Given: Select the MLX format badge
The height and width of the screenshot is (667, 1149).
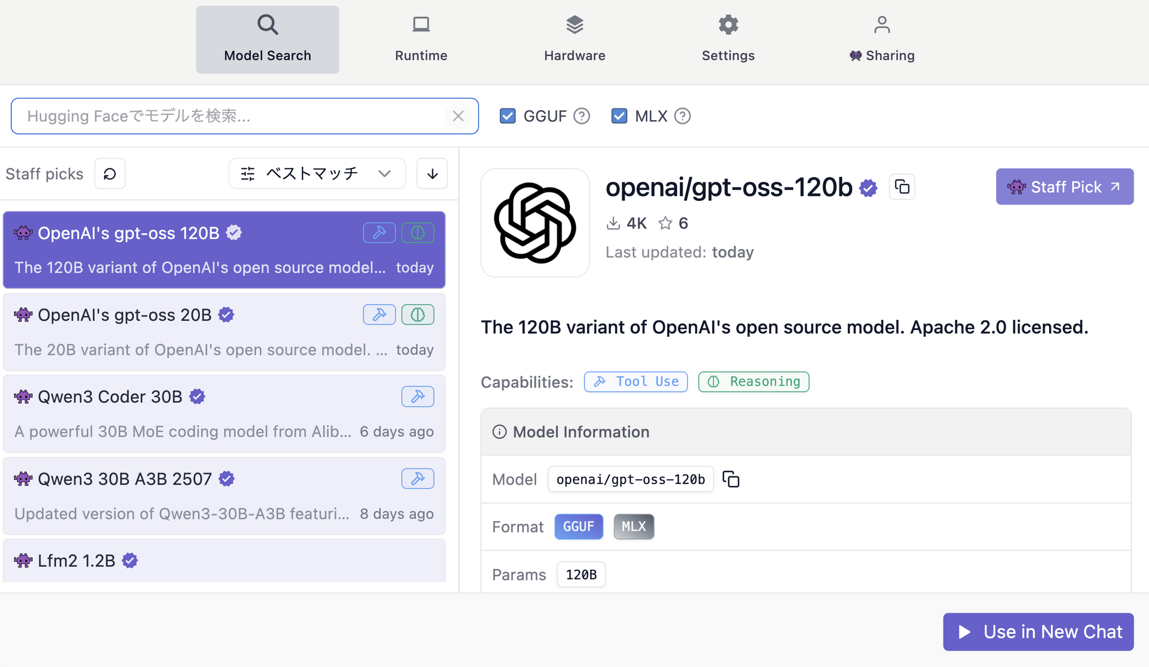Looking at the screenshot, I should (633, 527).
